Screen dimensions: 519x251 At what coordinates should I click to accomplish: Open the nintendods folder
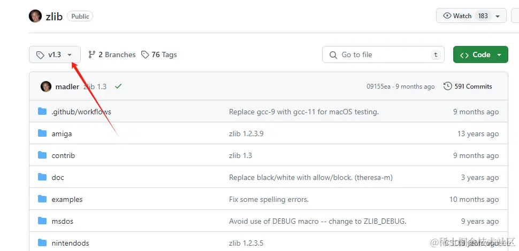coord(71,243)
